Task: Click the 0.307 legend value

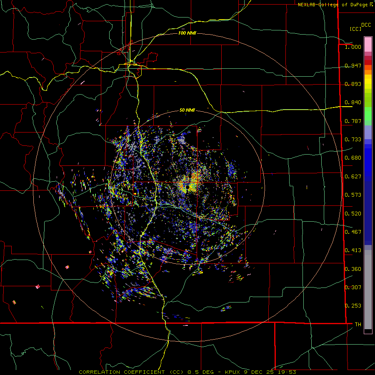Action: point(353,287)
